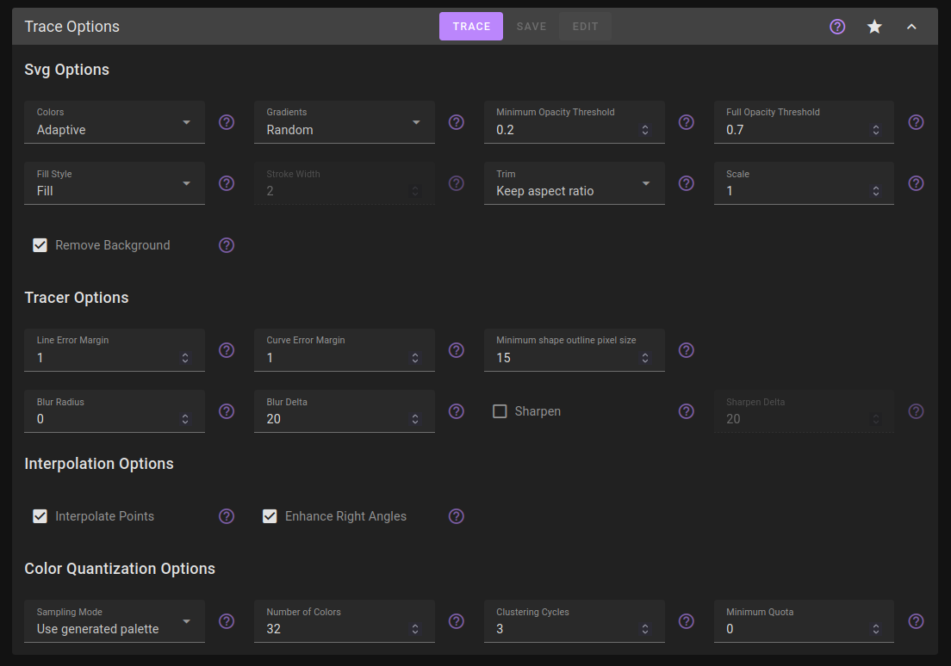Viewport: 951px width, 666px height.
Task: Open the Gradients dropdown set to Random
Action: coord(345,122)
